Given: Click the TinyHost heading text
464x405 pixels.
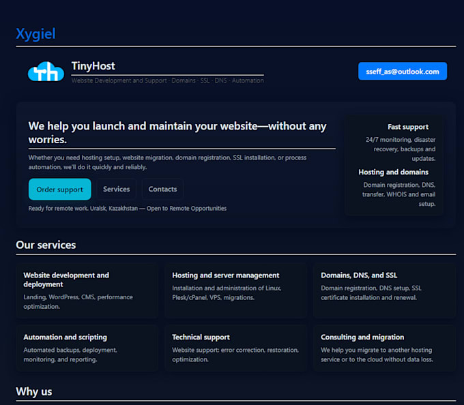Looking at the screenshot, I should click(93, 66).
